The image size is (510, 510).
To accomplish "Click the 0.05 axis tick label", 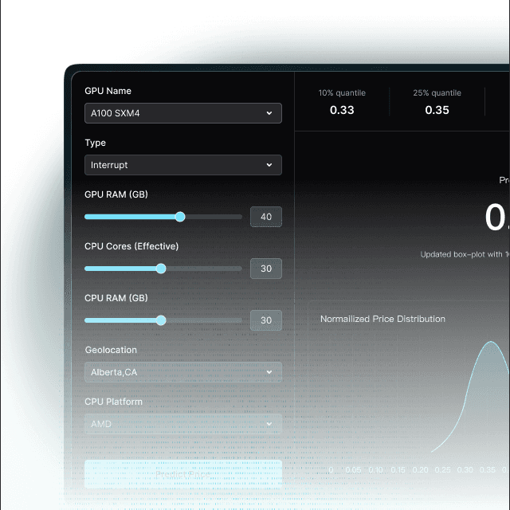I will [353, 469].
